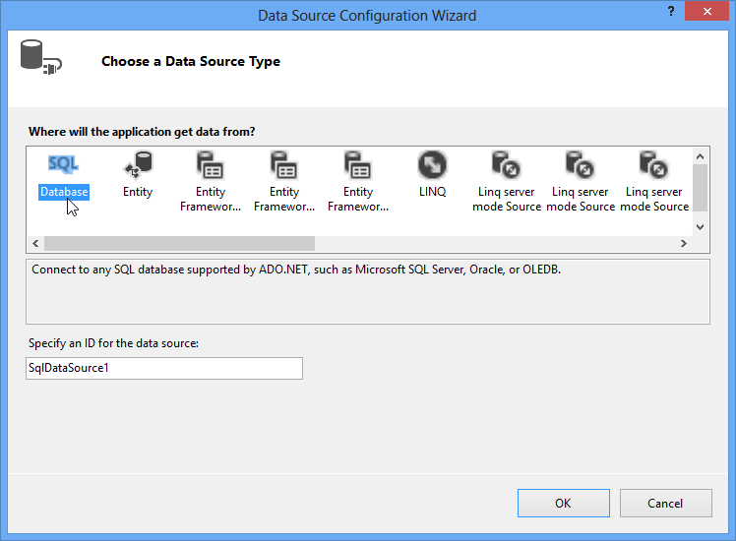The width and height of the screenshot is (736, 541).
Task: Select the last Linq server mode Source icon
Action: pos(654,164)
